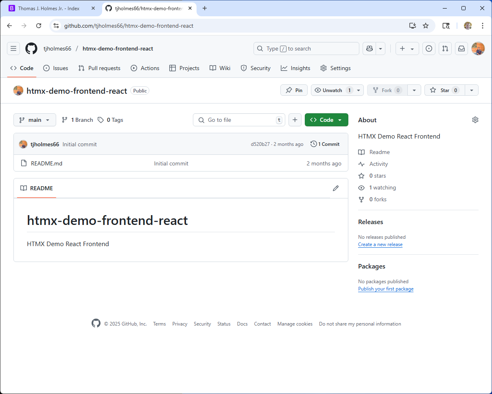Open the Insights tab
492x394 pixels.
coord(295,68)
